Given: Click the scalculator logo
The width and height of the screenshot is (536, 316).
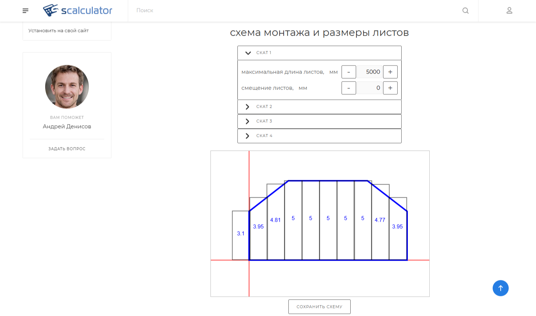Looking at the screenshot, I should [78, 11].
